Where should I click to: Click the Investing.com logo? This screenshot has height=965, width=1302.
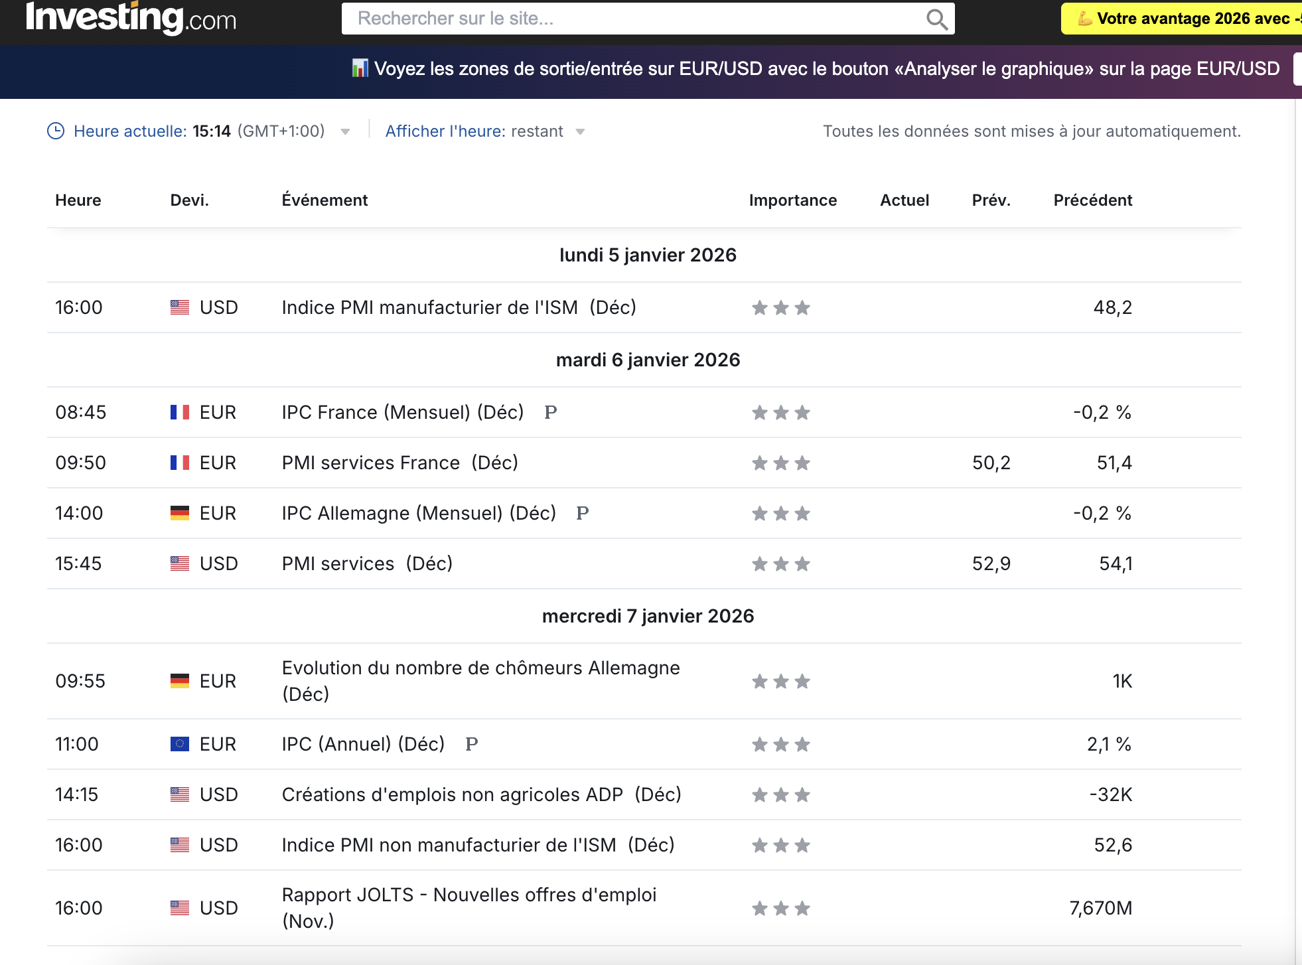(x=131, y=18)
